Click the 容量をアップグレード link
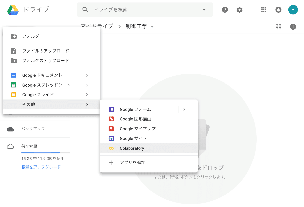 click(41, 167)
